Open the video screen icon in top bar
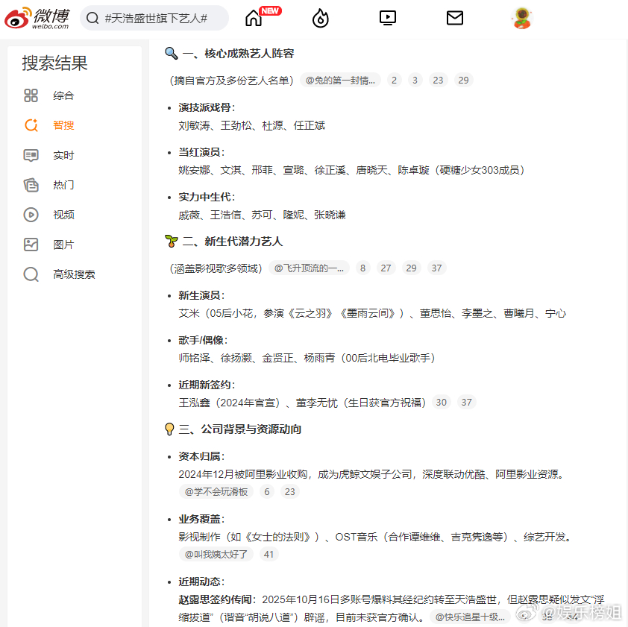 click(387, 18)
